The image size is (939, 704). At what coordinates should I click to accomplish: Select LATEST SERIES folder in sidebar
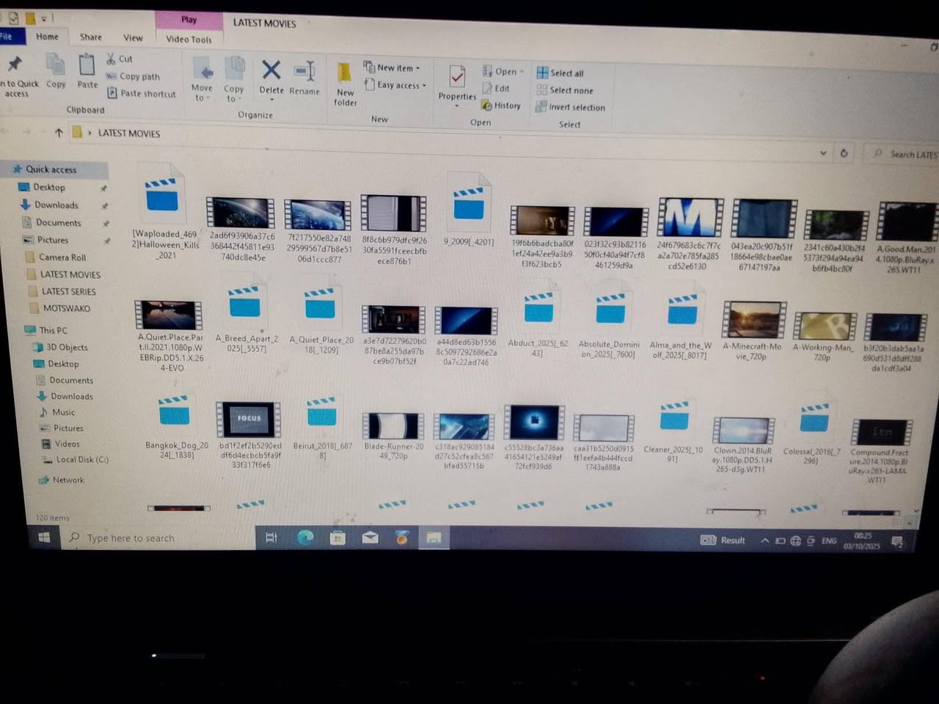pos(68,291)
